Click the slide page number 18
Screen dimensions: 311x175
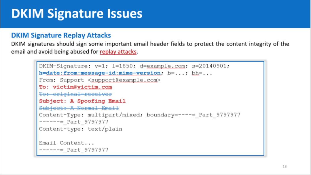pos(285,166)
